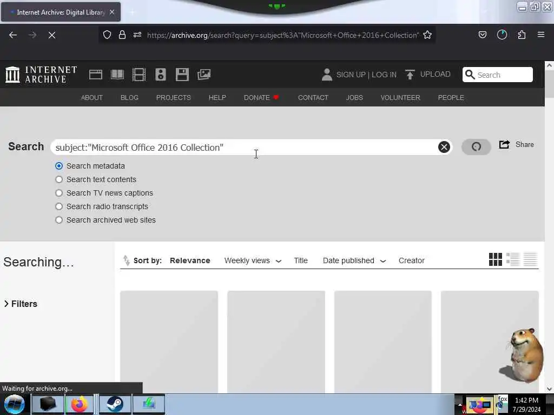This screenshot has height=415, width=554.
Task: Focus the Firefox address bar URL
Action: (x=282, y=35)
